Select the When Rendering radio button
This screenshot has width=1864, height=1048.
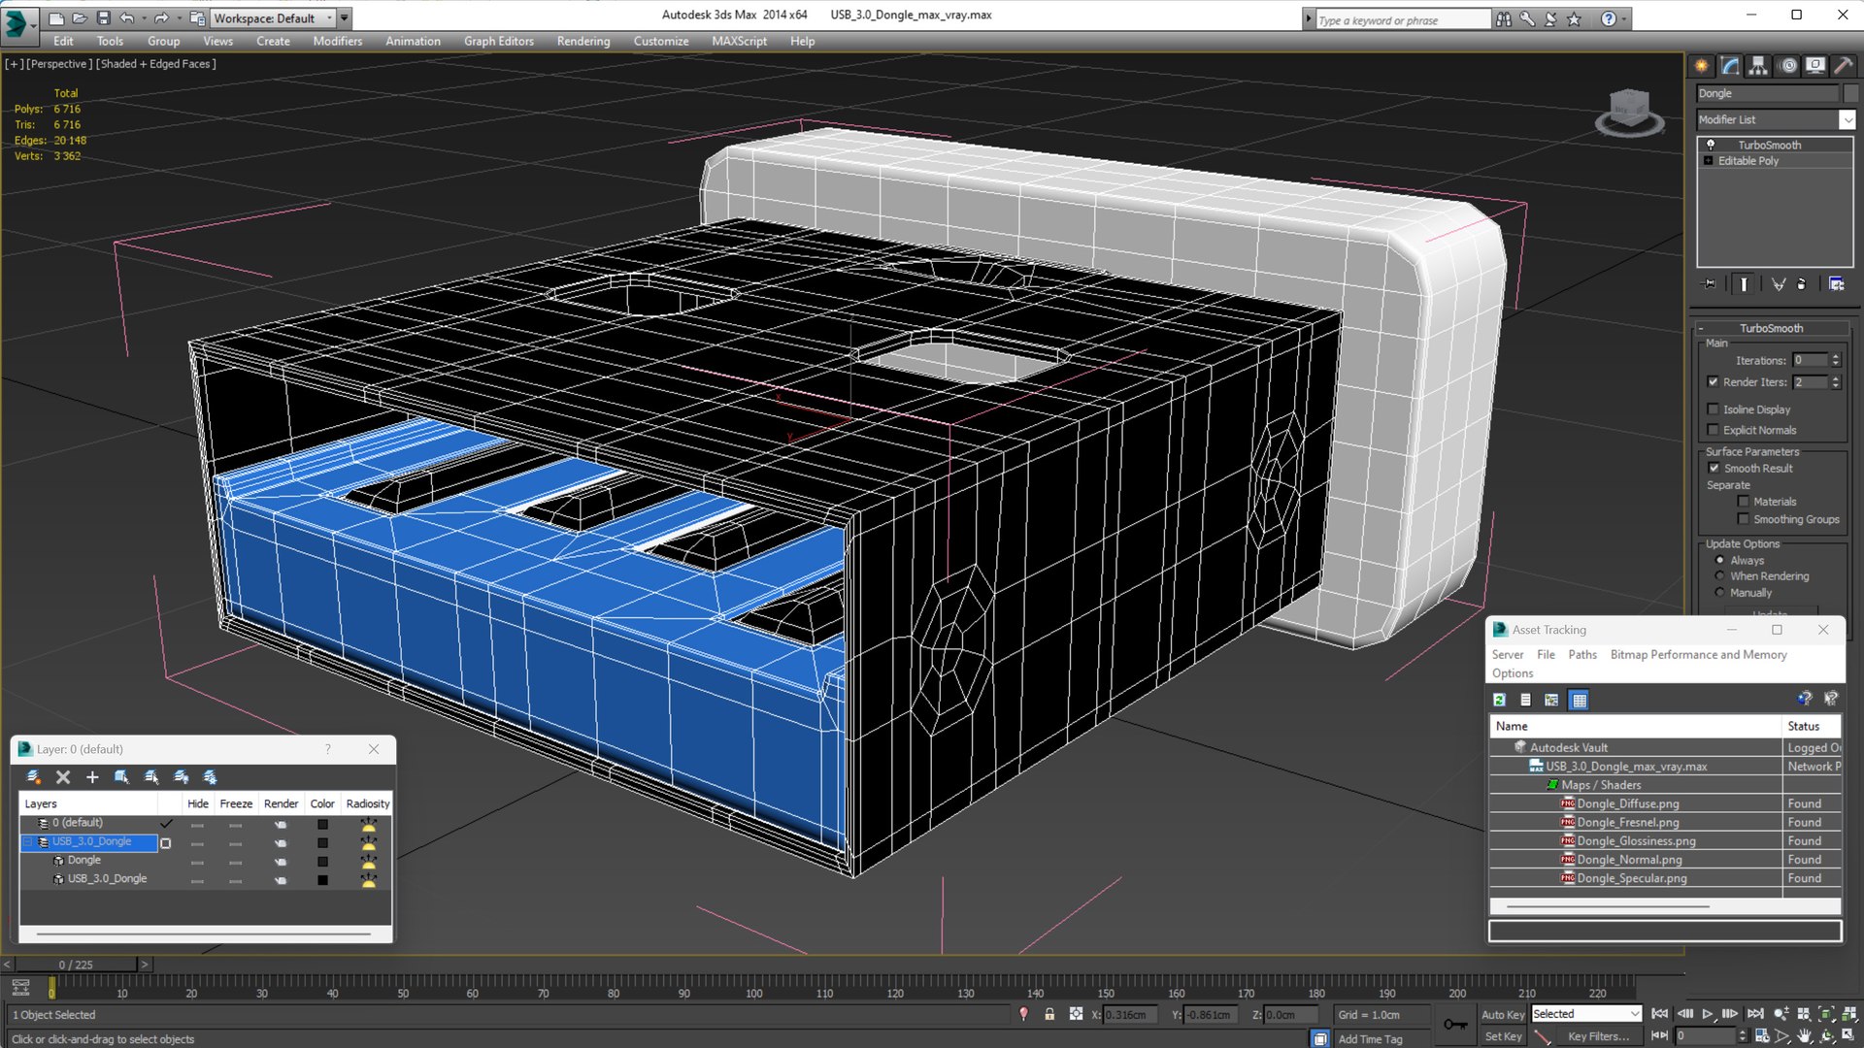[1719, 576]
